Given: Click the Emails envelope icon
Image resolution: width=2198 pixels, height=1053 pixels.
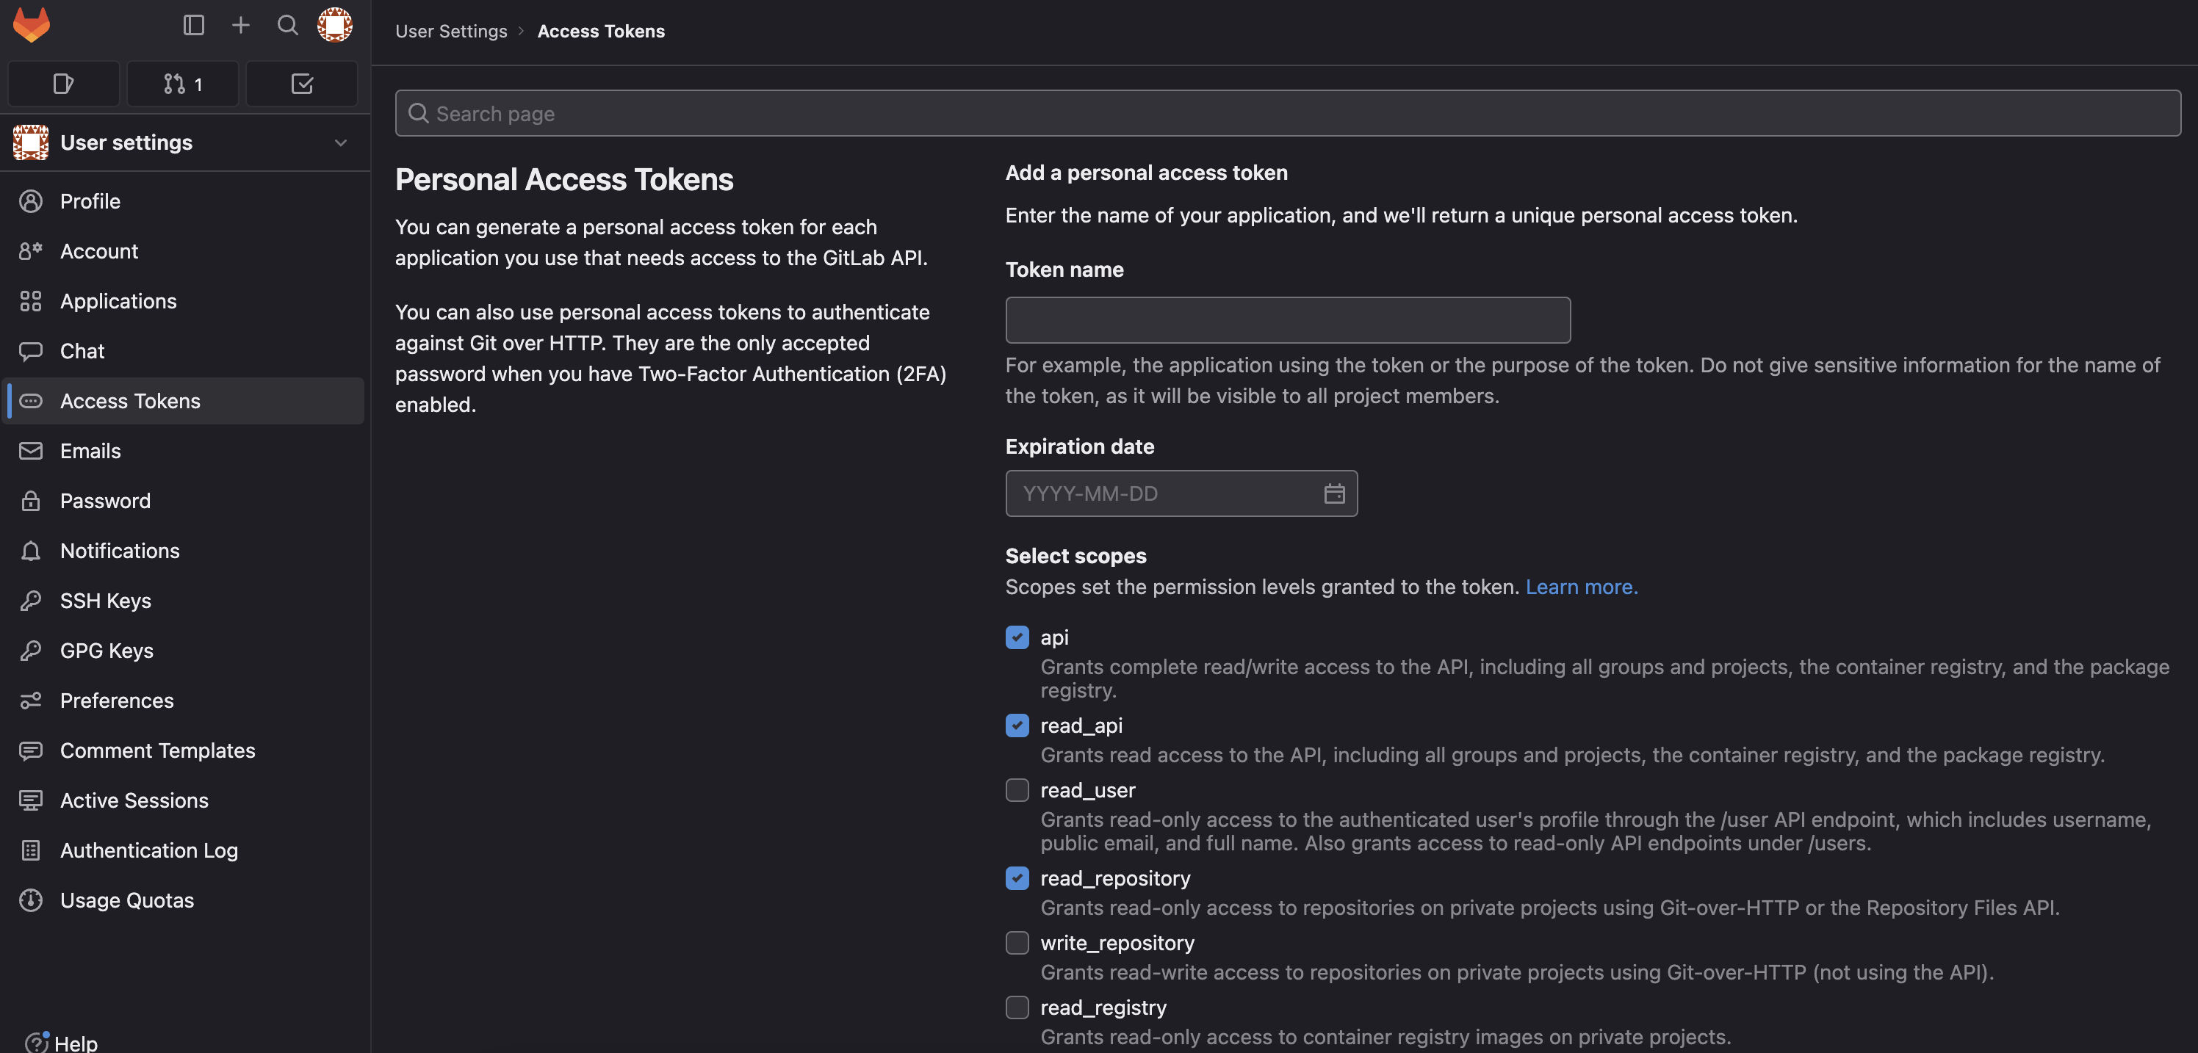Looking at the screenshot, I should [31, 450].
